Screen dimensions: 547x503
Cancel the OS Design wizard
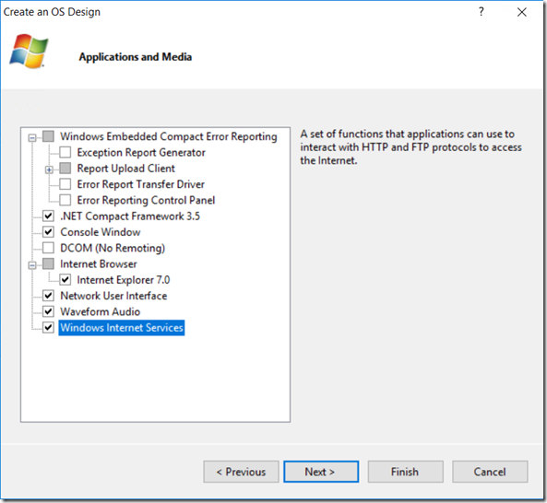tap(490, 472)
